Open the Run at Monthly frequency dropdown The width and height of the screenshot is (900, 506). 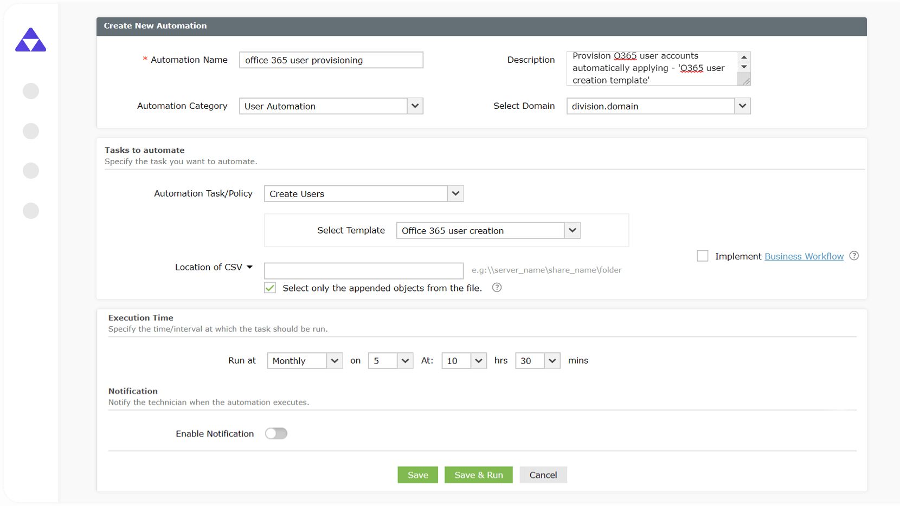coord(305,361)
